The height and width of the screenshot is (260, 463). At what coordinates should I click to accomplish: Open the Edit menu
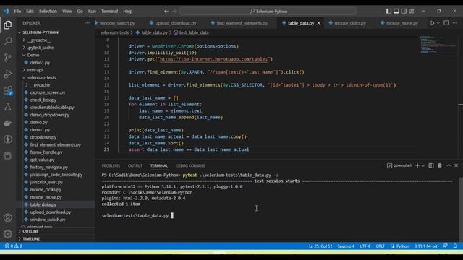click(30, 12)
